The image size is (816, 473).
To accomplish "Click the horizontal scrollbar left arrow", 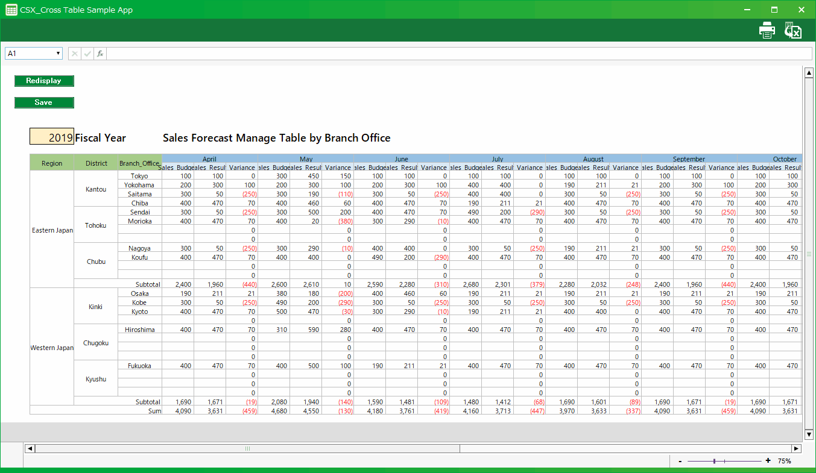I will point(29,448).
